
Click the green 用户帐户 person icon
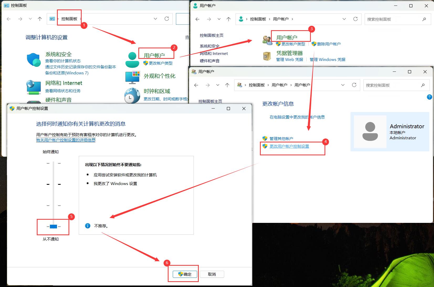(132, 60)
